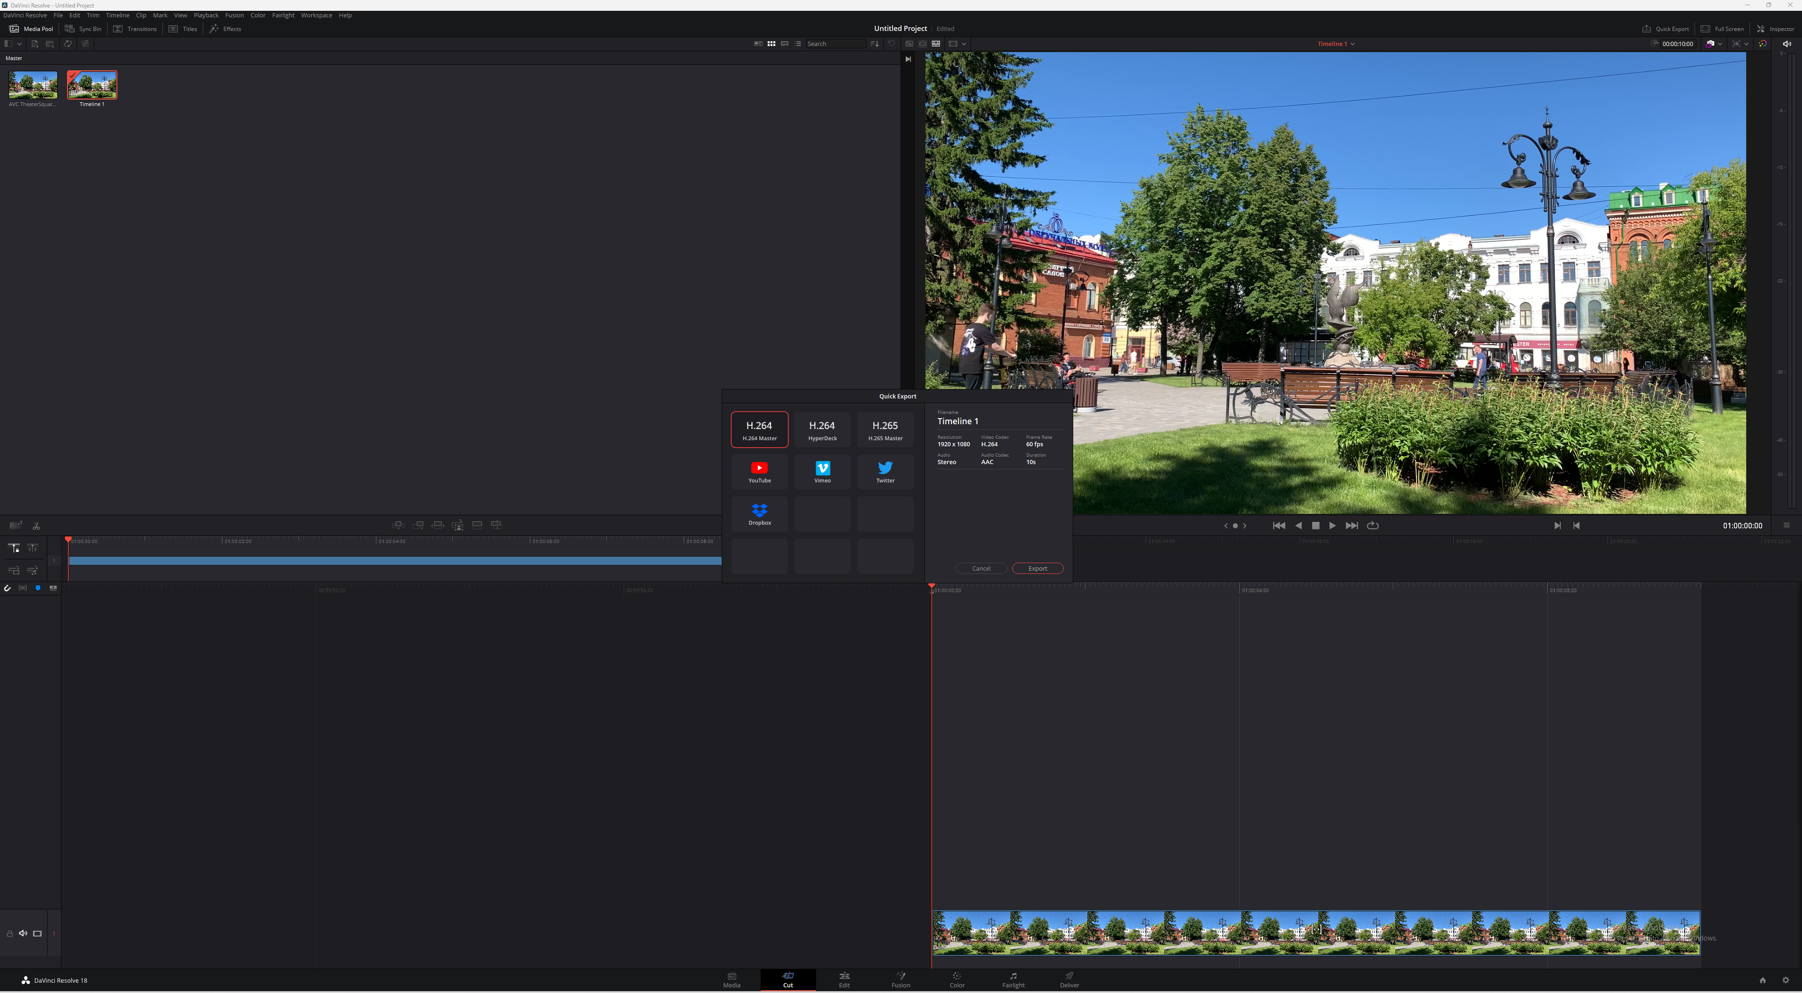
Task: Choose the H.264 HyperDeck export preset
Action: click(822, 430)
